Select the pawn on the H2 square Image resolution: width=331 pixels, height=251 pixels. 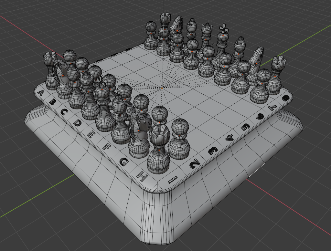[x=179, y=139]
